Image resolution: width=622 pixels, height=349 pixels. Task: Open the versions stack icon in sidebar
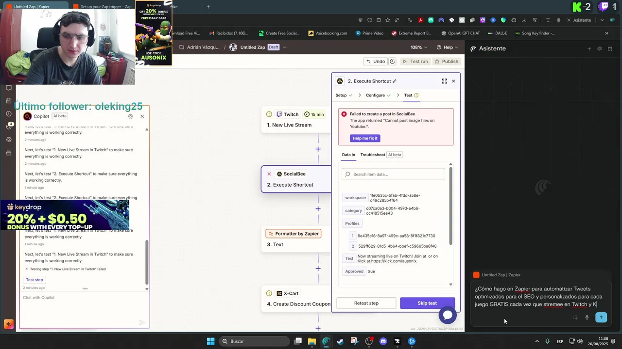tap(8, 153)
